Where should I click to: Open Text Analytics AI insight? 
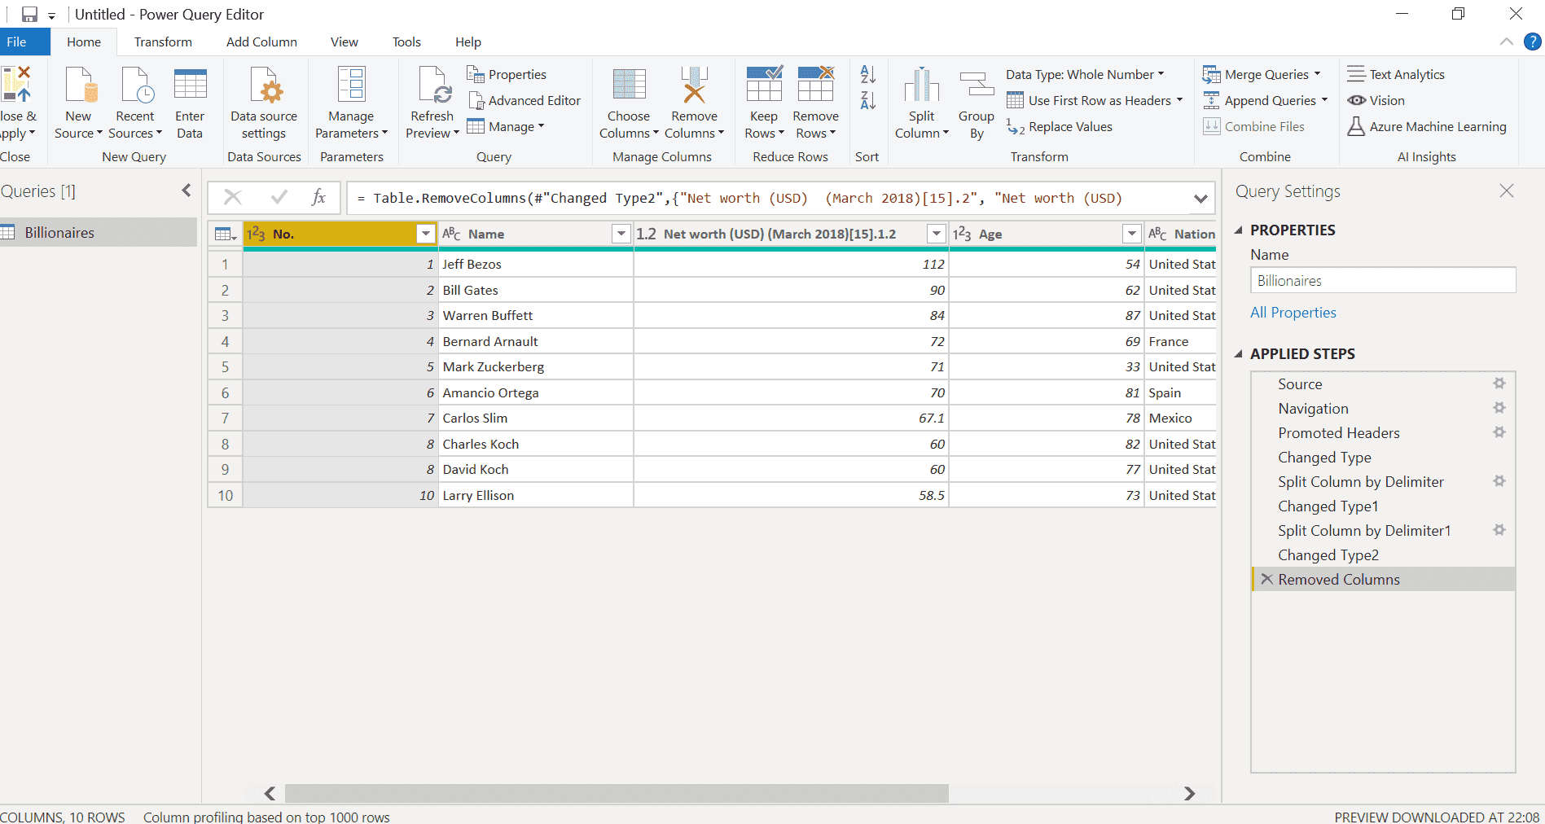tap(1396, 74)
